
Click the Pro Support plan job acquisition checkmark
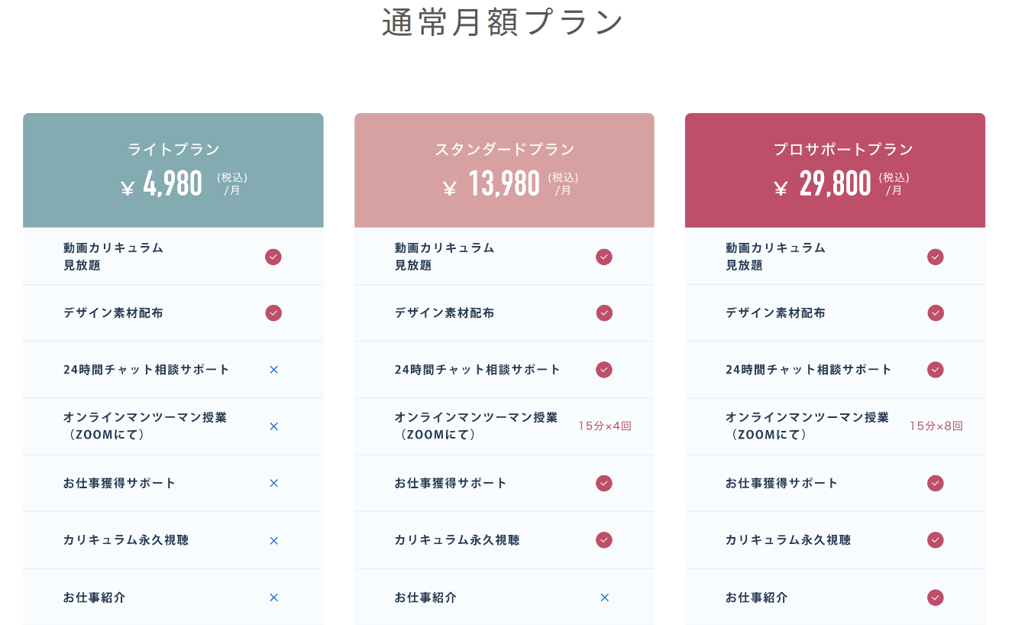[935, 484]
